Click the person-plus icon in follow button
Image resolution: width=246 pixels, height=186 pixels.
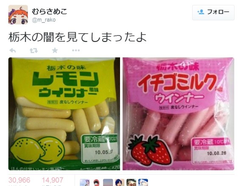(x=201, y=12)
